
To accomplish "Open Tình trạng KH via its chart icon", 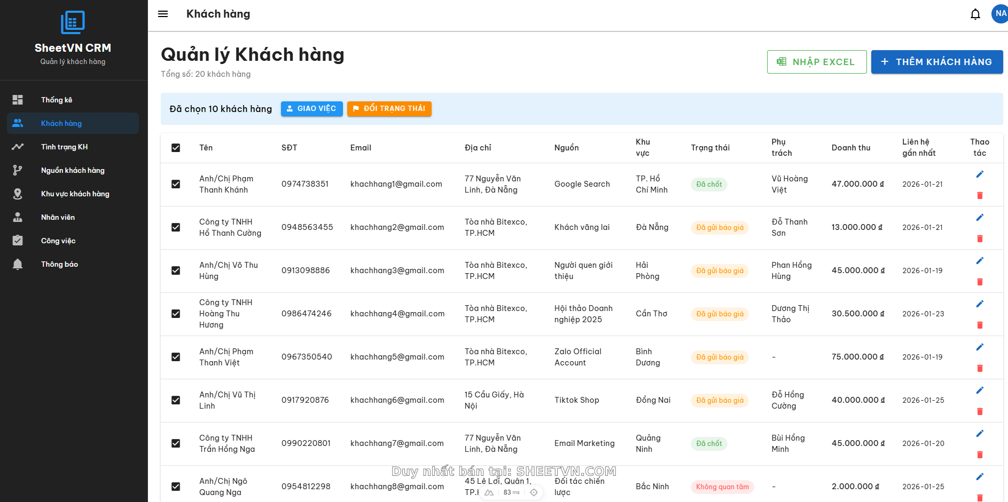I will coord(18,147).
